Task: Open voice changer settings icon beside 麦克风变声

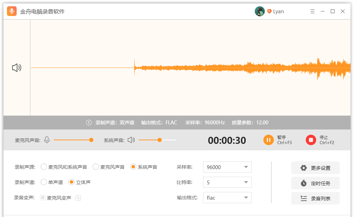Action: [x=78, y=198]
